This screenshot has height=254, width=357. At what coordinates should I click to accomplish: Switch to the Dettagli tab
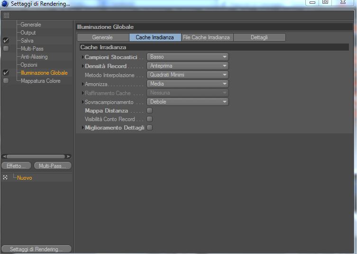pyautogui.click(x=259, y=37)
